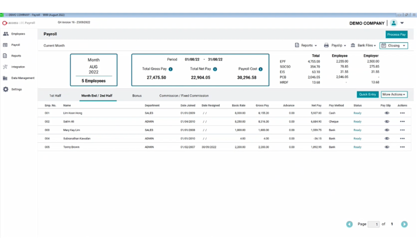The width and height of the screenshot is (417, 250).
Task: Click the page number input field
Action: [374, 224]
